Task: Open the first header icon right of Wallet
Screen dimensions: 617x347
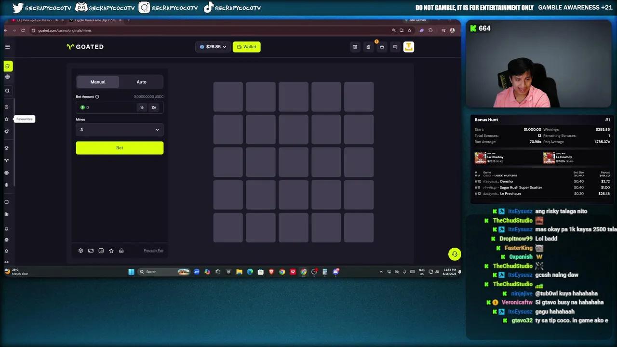Action: tap(355, 47)
